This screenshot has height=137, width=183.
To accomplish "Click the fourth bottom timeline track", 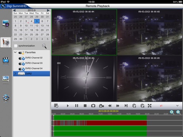I will point(100,134).
